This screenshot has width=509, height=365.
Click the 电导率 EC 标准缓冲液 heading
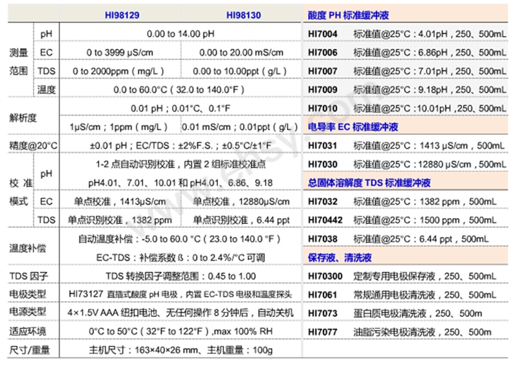(352, 127)
